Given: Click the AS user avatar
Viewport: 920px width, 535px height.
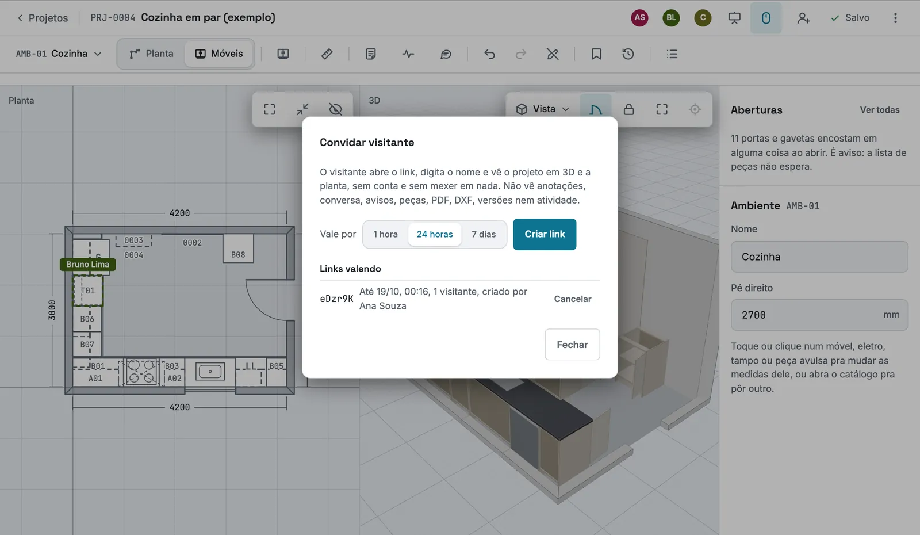Looking at the screenshot, I should click(x=639, y=18).
